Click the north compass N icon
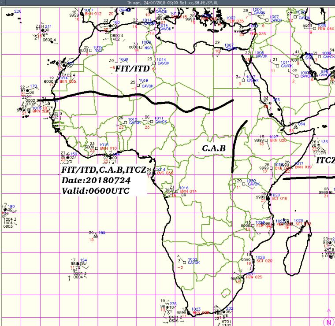Viewport: 335px width, 326px height. tap(328, 321)
